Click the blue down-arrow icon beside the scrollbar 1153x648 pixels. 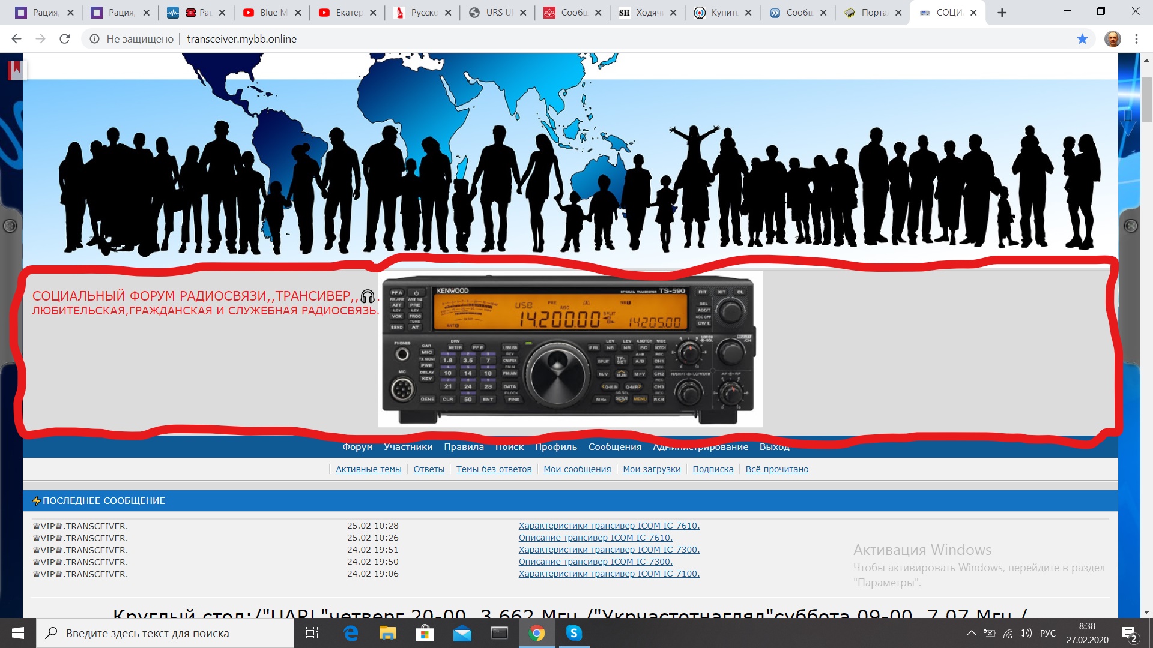pyautogui.click(x=1128, y=123)
